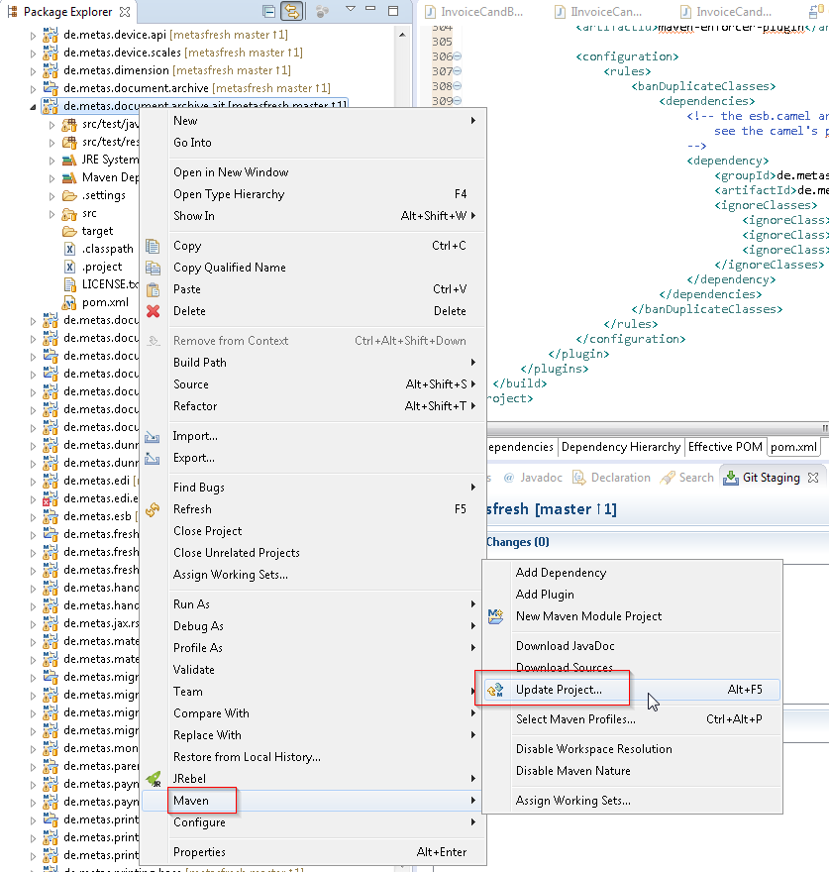Click the New Maven Module Project icon
Image resolution: width=829 pixels, height=872 pixels.
tap(495, 616)
